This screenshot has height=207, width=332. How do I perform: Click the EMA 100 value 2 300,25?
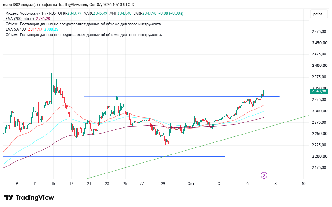tap(51, 29)
